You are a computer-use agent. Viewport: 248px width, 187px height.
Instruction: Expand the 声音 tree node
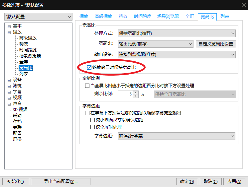[9, 104]
